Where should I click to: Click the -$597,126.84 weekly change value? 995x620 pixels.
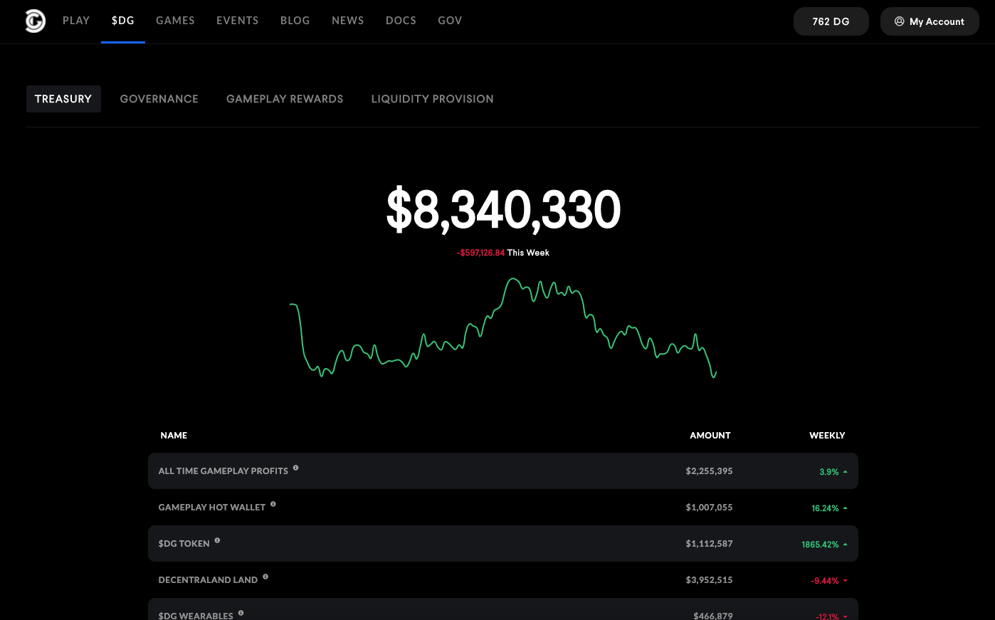[x=481, y=253]
